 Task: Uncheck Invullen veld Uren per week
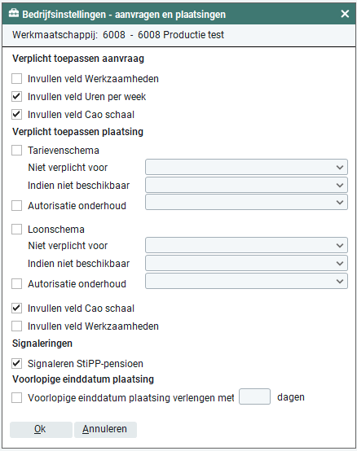tap(16, 97)
